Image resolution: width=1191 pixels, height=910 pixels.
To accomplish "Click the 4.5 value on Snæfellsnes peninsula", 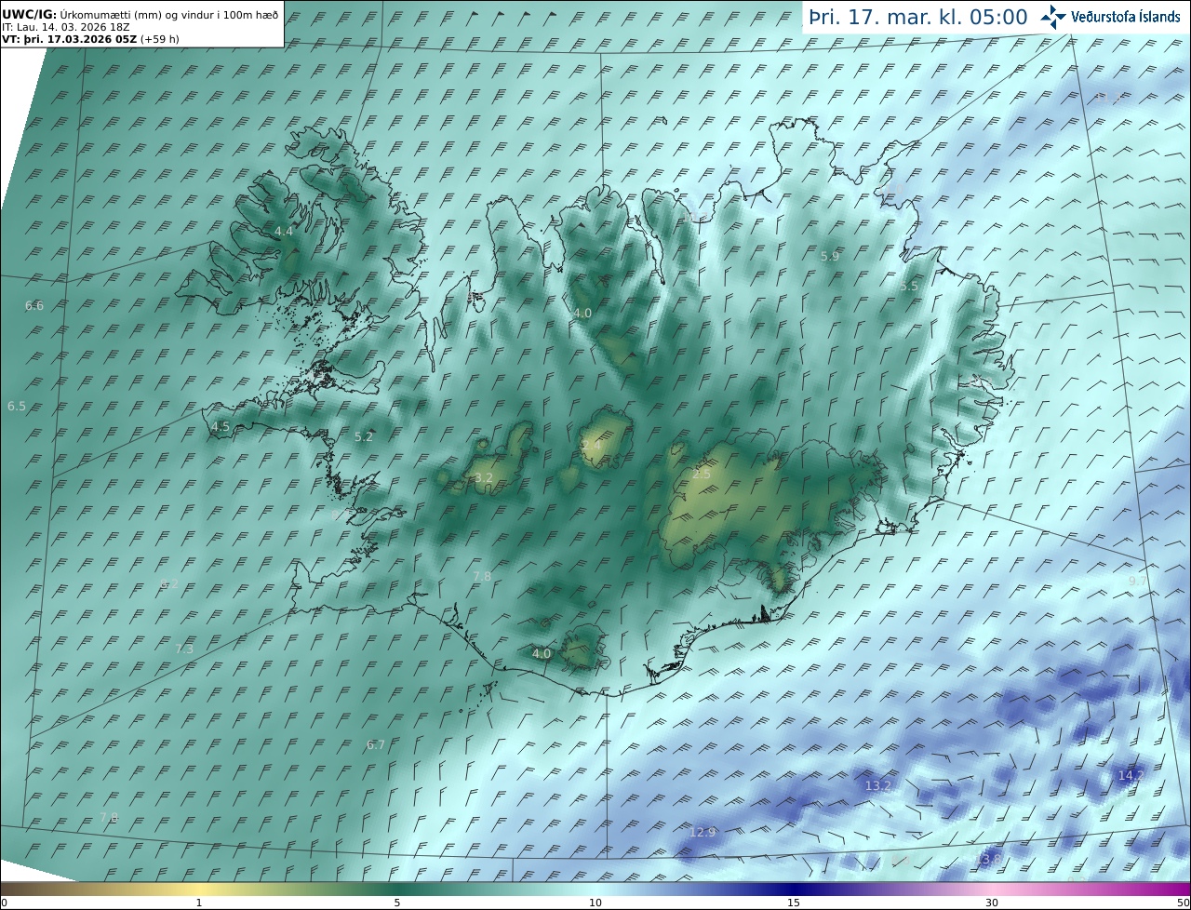I will tap(221, 426).
